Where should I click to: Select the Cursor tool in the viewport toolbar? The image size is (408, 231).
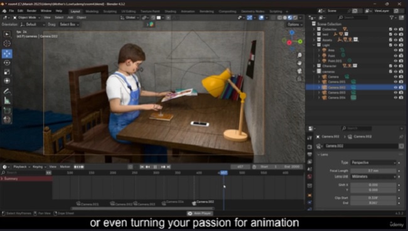coord(7,44)
